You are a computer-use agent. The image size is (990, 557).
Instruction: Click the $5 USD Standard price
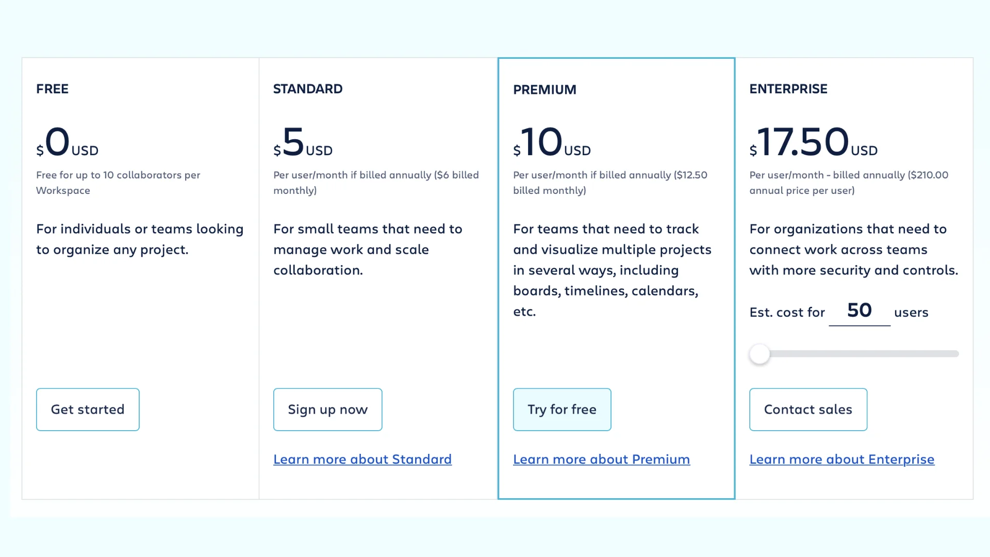pyautogui.click(x=303, y=142)
